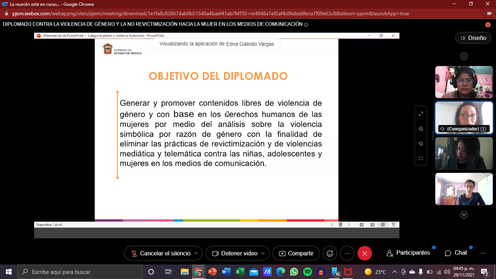Click Visualizando la aplicación banner
The image size is (496, 279).
217,44
